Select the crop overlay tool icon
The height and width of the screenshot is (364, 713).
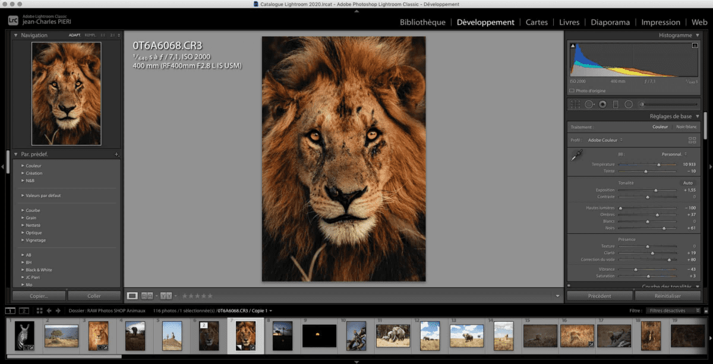point(575,104)
